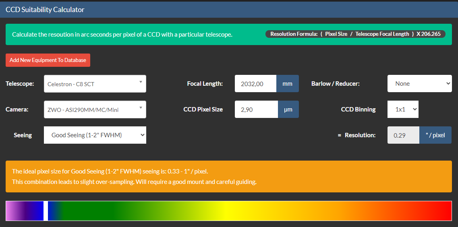Click the white marker on the color bar

pyautogui.click(x=46, y=211)
